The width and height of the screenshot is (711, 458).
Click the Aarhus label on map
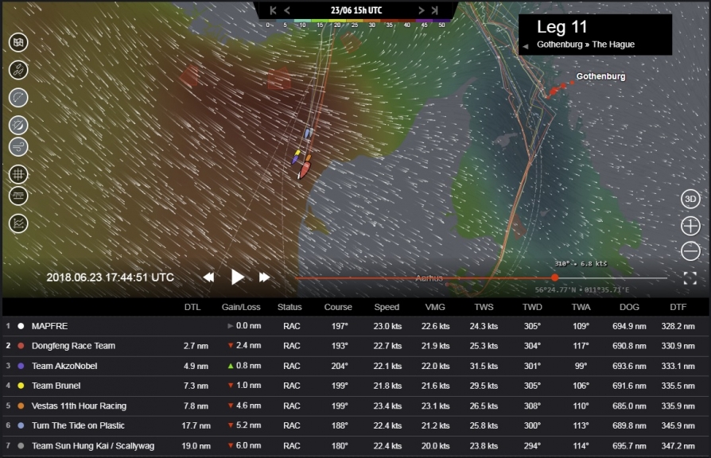coord(429,278)
